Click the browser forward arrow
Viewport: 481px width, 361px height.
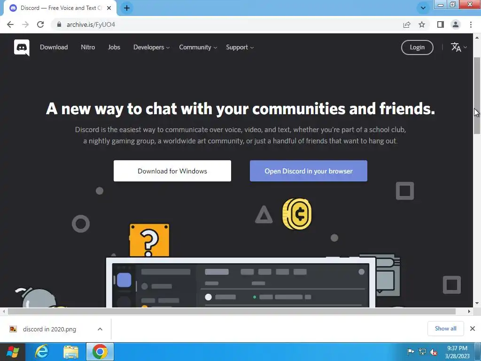pyautogui.click(x=25, y=24)
